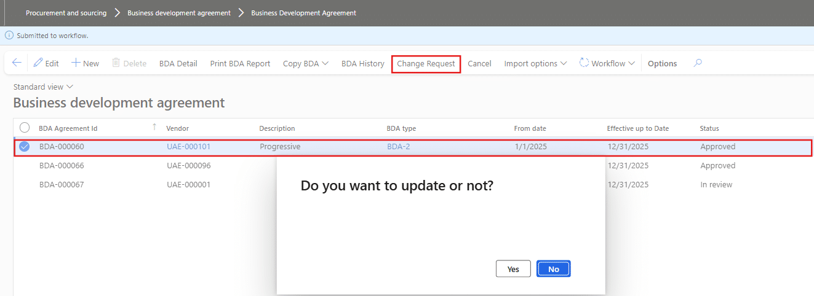Click the Delete trash icon
Image resolution: width=814 pixels, height=296 pixels.
[115, 63]
